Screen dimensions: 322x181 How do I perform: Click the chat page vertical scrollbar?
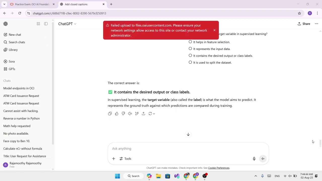[320, 144]
